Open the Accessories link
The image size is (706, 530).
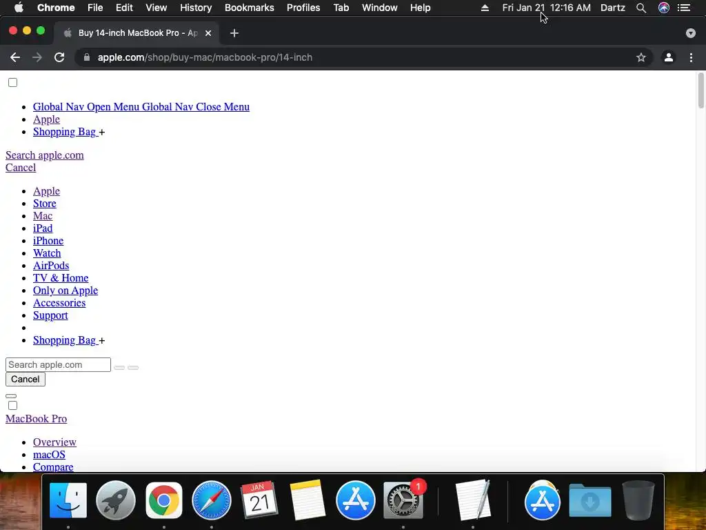point(59,303)
